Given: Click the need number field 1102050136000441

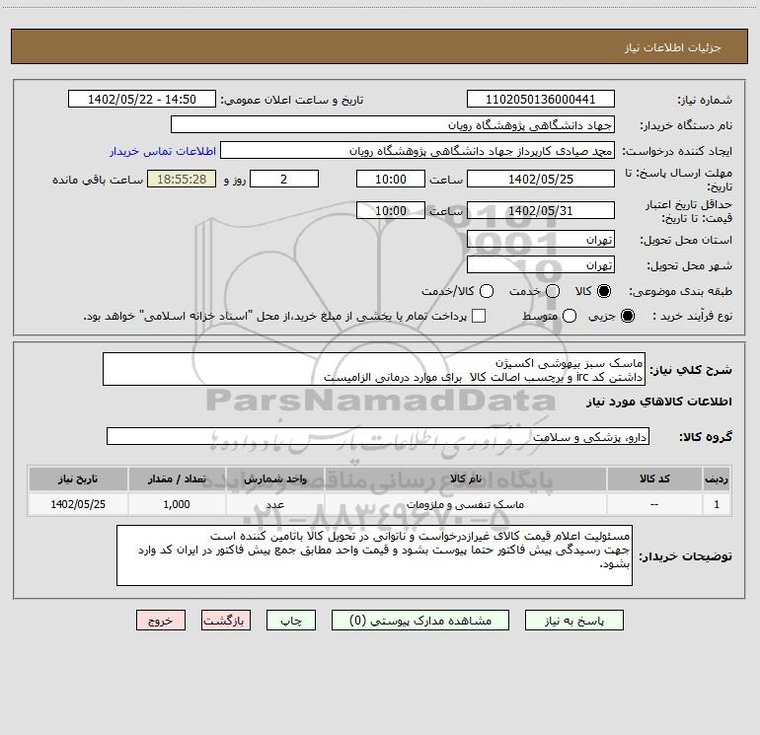Looking at the screenshot, I should [541, 99].
